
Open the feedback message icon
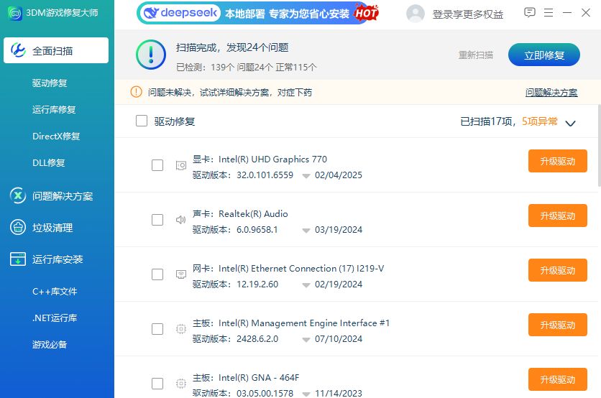[529, 13]
